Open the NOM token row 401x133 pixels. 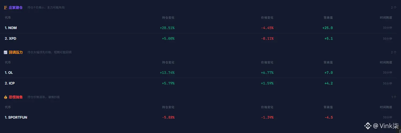[11, 28]
